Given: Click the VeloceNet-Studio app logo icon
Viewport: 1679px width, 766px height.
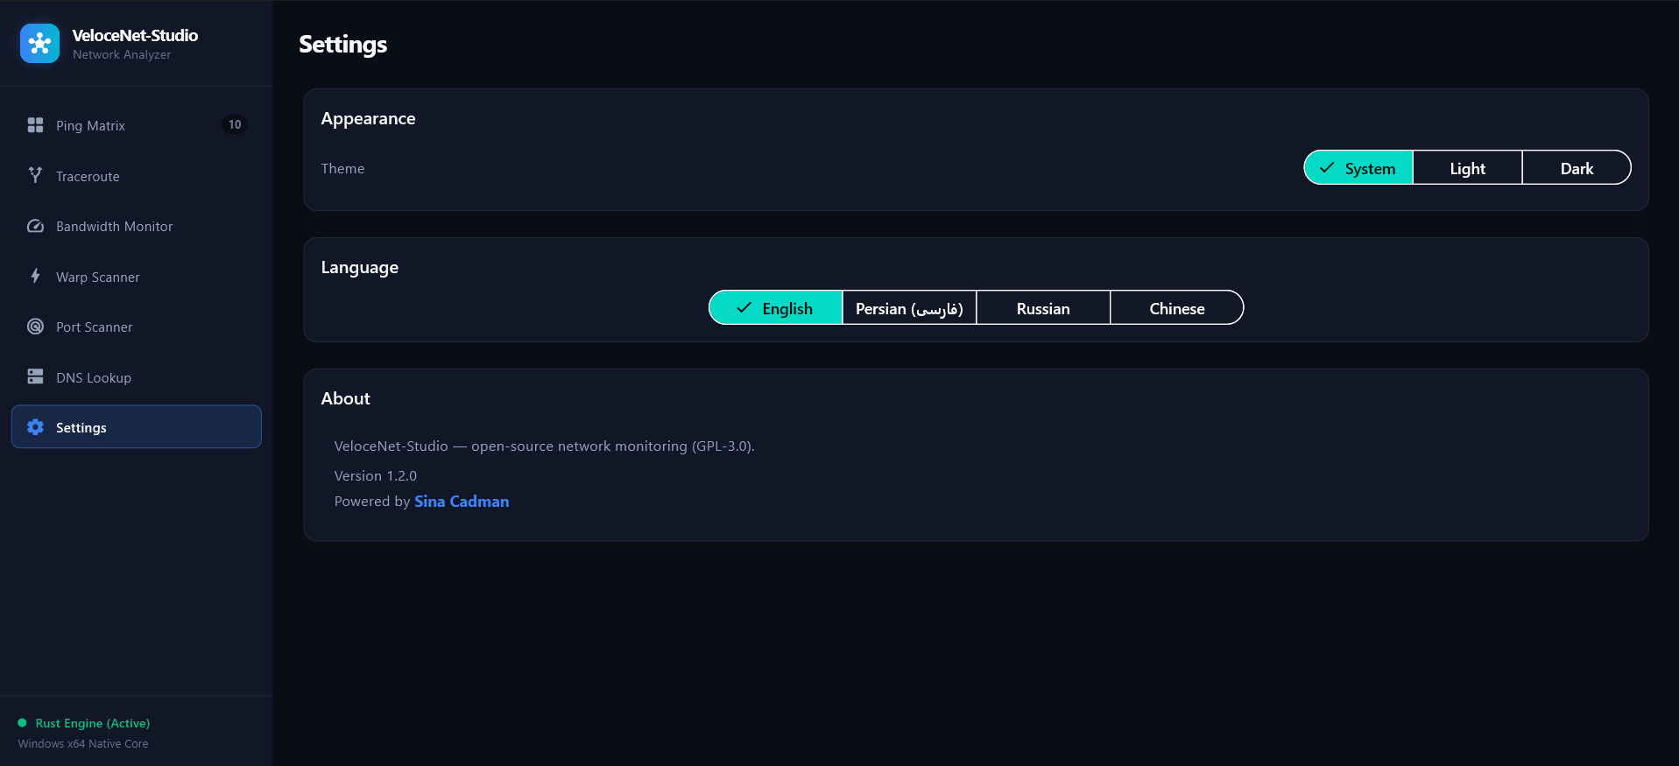Looking at the screenshot, I should [x=39, y=43].
